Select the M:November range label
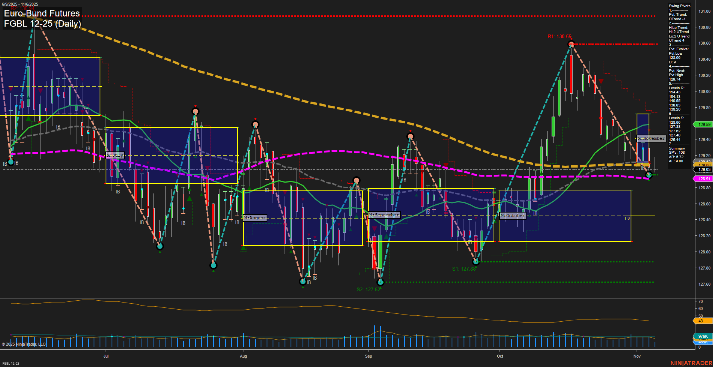Image resolution: width=713 pixels, height=367 pixels. (650, 138)
